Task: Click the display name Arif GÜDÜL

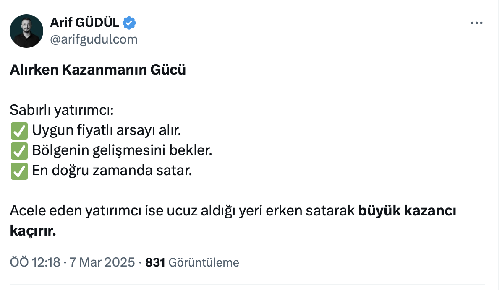Action: pos(84,23)
